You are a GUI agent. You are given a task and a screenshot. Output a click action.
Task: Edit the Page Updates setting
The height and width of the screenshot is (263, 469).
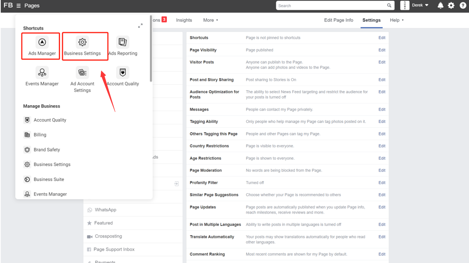tap(382, 207)
